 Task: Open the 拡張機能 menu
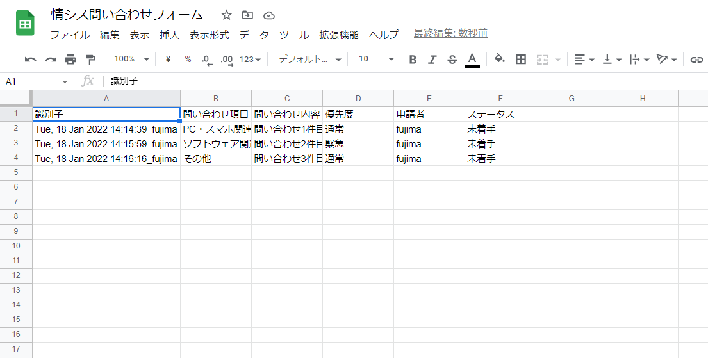coord(339,35)
